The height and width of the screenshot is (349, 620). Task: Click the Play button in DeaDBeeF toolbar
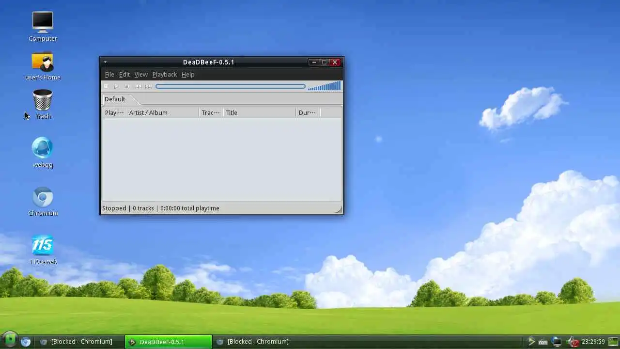pyautogui.click(x=116, y=86)
